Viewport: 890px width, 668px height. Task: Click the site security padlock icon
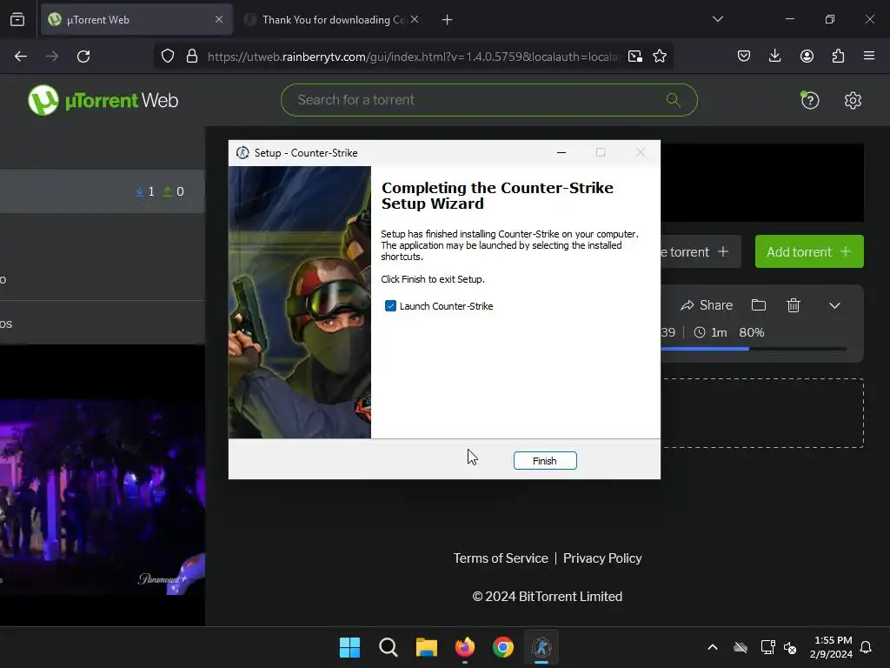192,57
